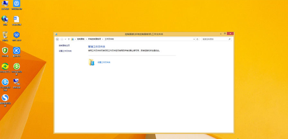Open the Recycle Bin desktop icon
288x139 pixels.
click(x=5, y=36)
